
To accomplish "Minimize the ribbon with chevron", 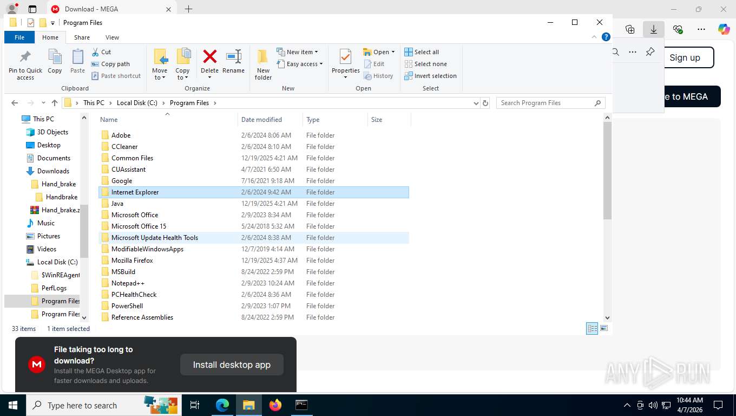I will 595,37.
